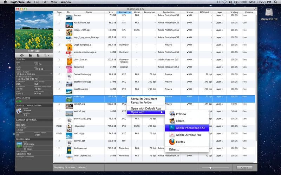This screenshot has width=281, height=175.
Task: Click the folder reveal icon in sidebar toolbar
Action: pyautogui.click(x=30, y=56)
